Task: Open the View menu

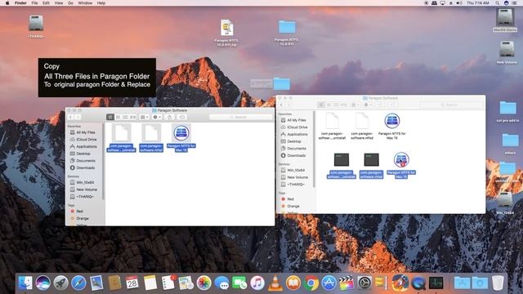Action: (59, 3)
